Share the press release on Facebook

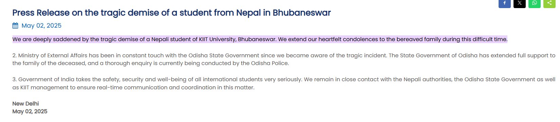click(504, 3)
